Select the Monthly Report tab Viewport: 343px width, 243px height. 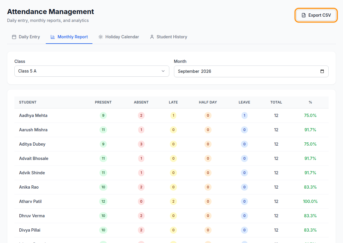pos(69,37)
